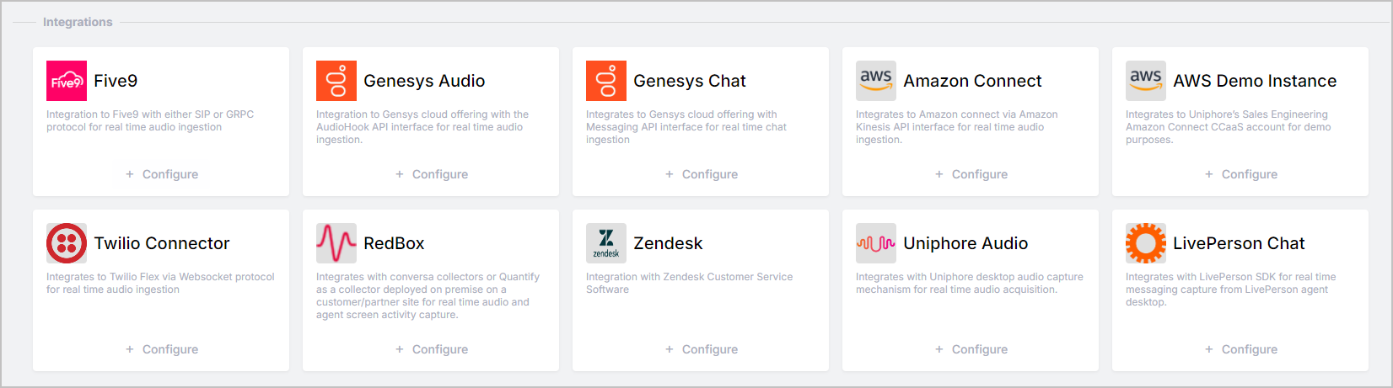Click the Amazon Kinesis API description
Screen dimensions: 1393x388
[956, 127]
